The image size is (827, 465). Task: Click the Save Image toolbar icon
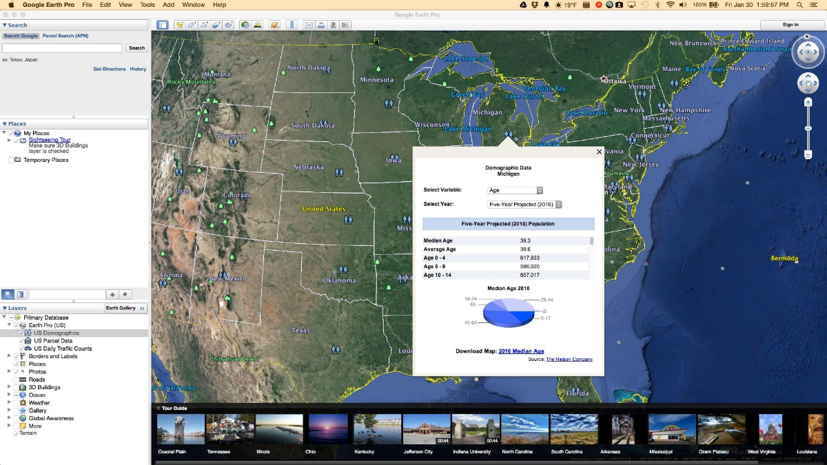[334, 25]
